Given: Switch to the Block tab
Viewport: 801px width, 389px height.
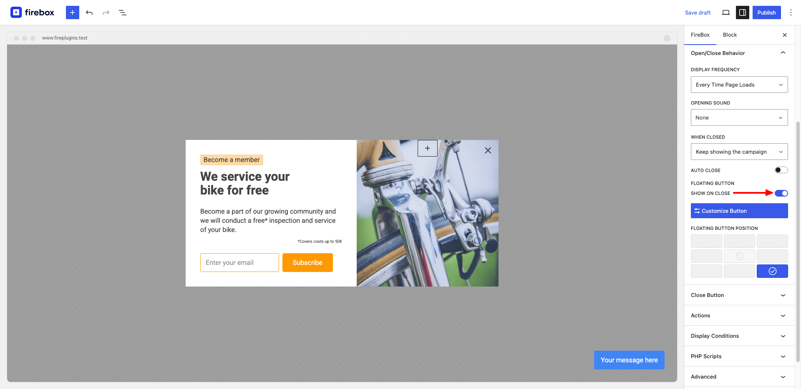Looking at the screenshot, I should (730, 35).
